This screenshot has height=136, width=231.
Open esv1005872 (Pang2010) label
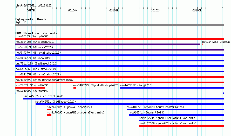point(136,85)
